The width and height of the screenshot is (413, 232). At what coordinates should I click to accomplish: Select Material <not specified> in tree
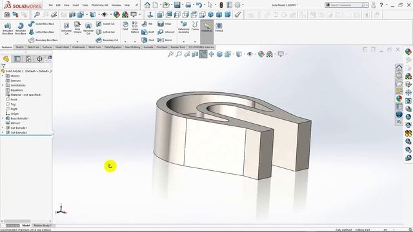[24, 95]
